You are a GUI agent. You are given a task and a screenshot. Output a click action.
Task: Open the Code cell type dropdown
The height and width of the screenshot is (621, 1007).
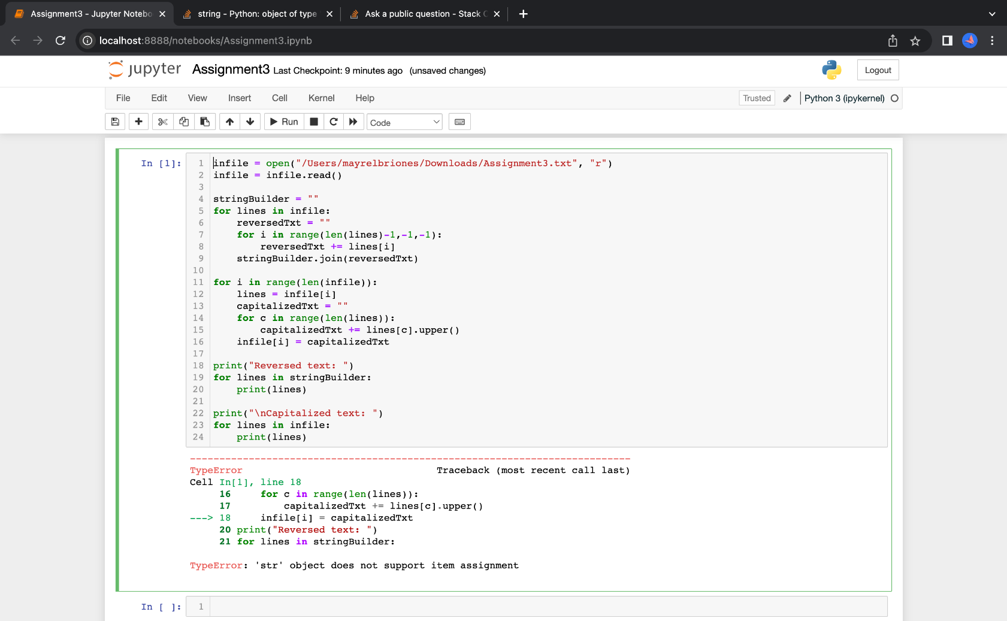click(x=404, y=122)
